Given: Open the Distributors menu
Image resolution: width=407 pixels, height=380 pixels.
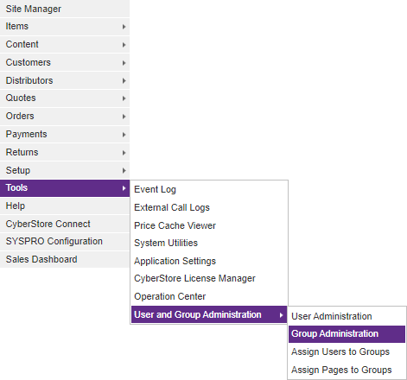Looking at the screenshot, I should point(65,80).
